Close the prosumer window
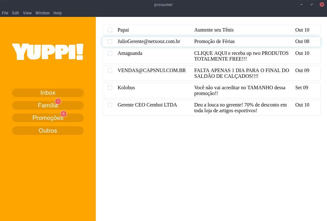Image resolution: width=327 pixels, height=221 pixels. pyautogui.click(x=322, y=4)
